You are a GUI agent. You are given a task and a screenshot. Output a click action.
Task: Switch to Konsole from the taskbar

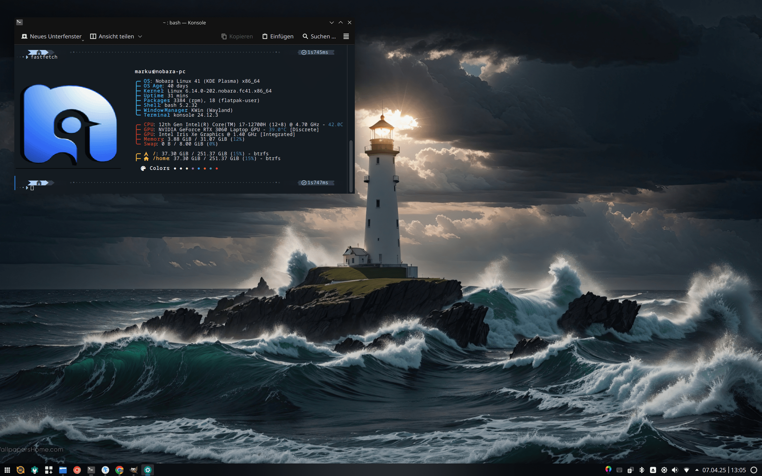click(91, 470)
